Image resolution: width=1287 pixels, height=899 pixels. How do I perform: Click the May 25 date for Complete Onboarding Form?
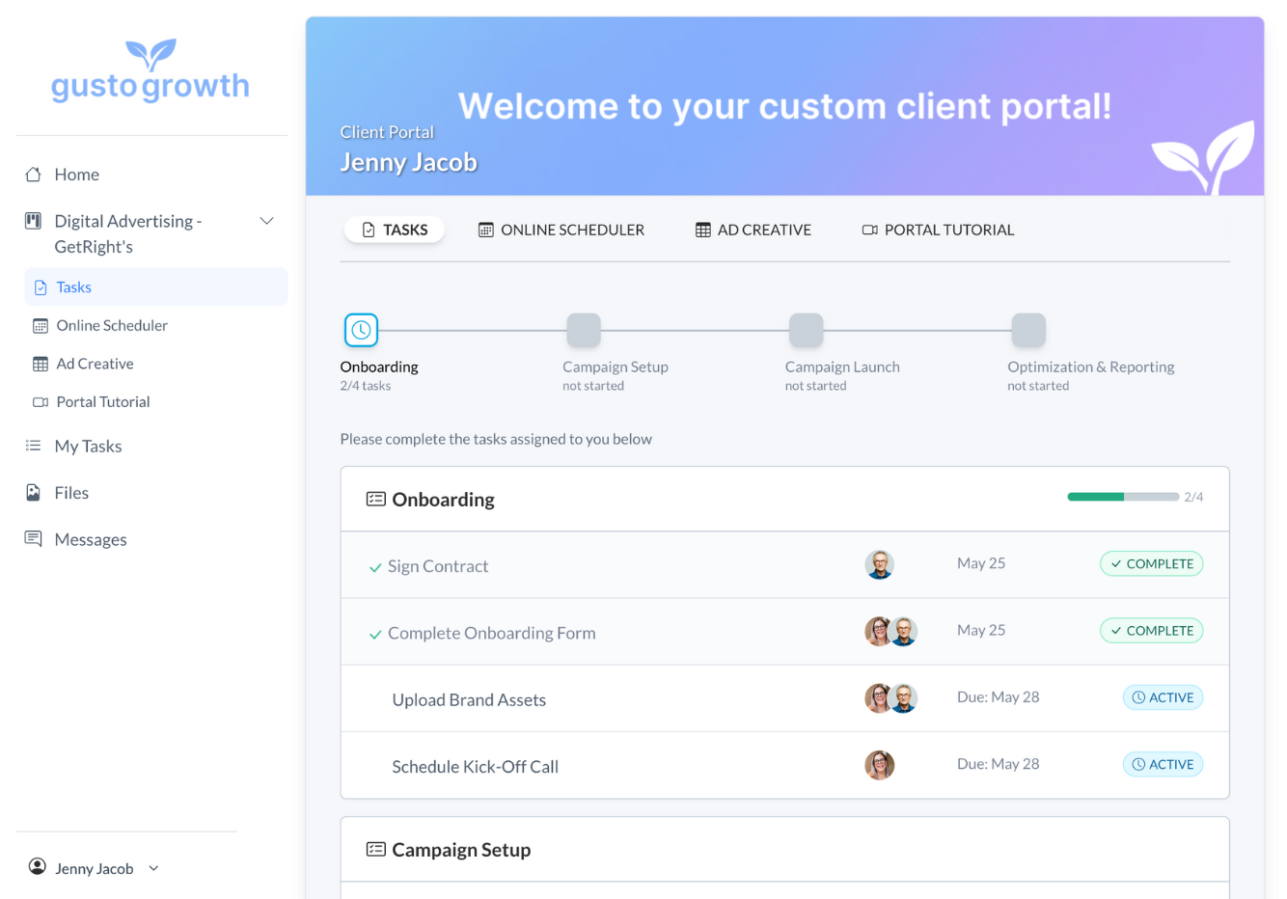click(981, 630)
